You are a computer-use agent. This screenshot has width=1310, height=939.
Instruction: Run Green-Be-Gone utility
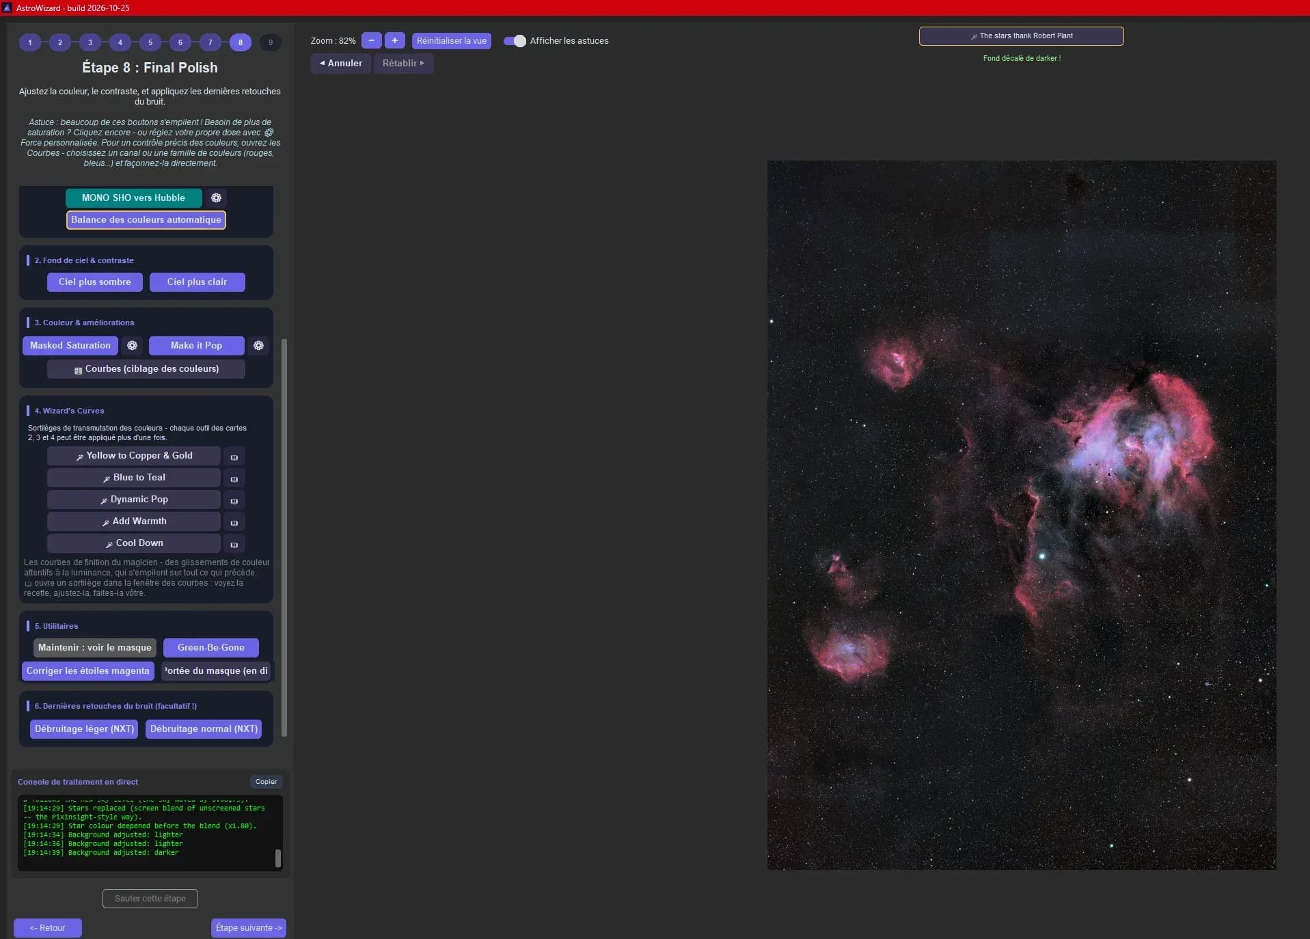pos(211,648)
